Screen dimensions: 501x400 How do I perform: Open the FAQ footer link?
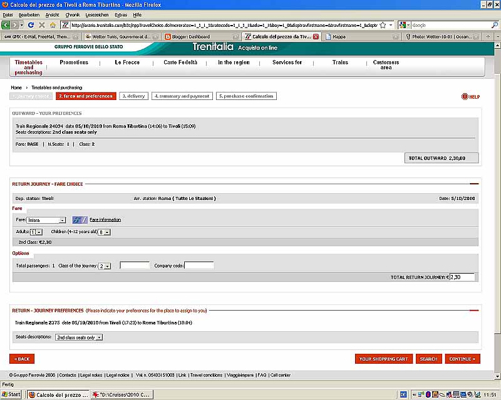tap(262, 375)
